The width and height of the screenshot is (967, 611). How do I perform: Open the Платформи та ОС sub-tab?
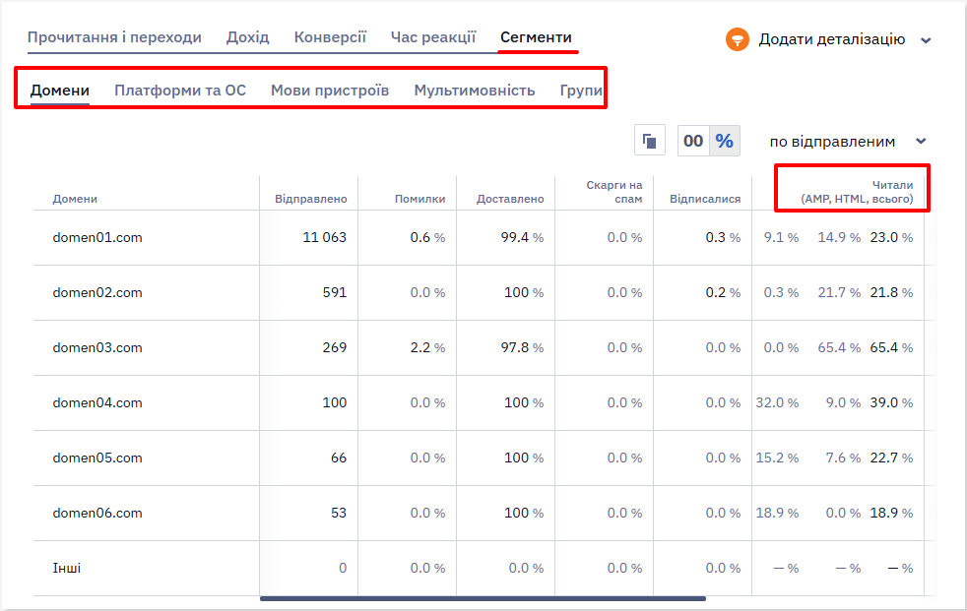(x=180, y=91)
